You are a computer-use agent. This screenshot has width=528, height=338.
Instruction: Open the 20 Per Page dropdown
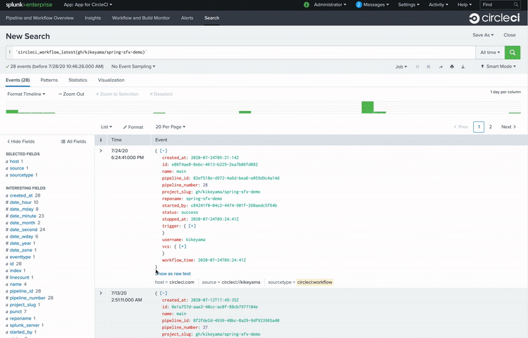click(x=170, y=127)
